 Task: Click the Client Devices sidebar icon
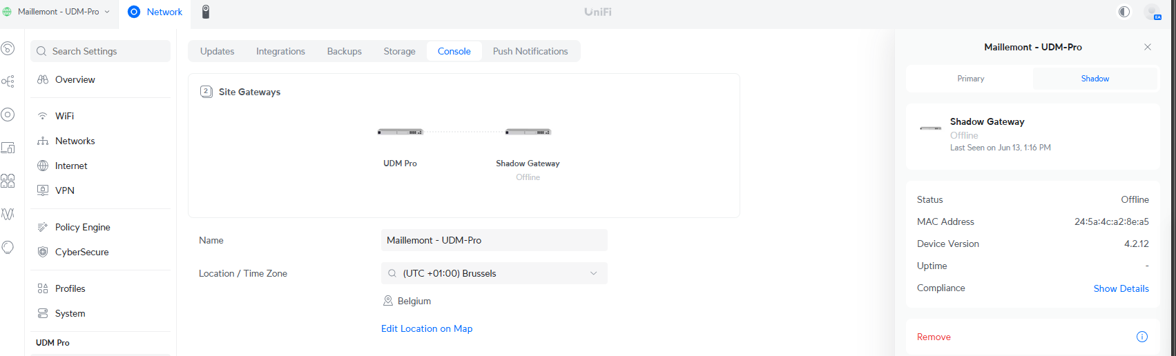[x=8, y=148]
